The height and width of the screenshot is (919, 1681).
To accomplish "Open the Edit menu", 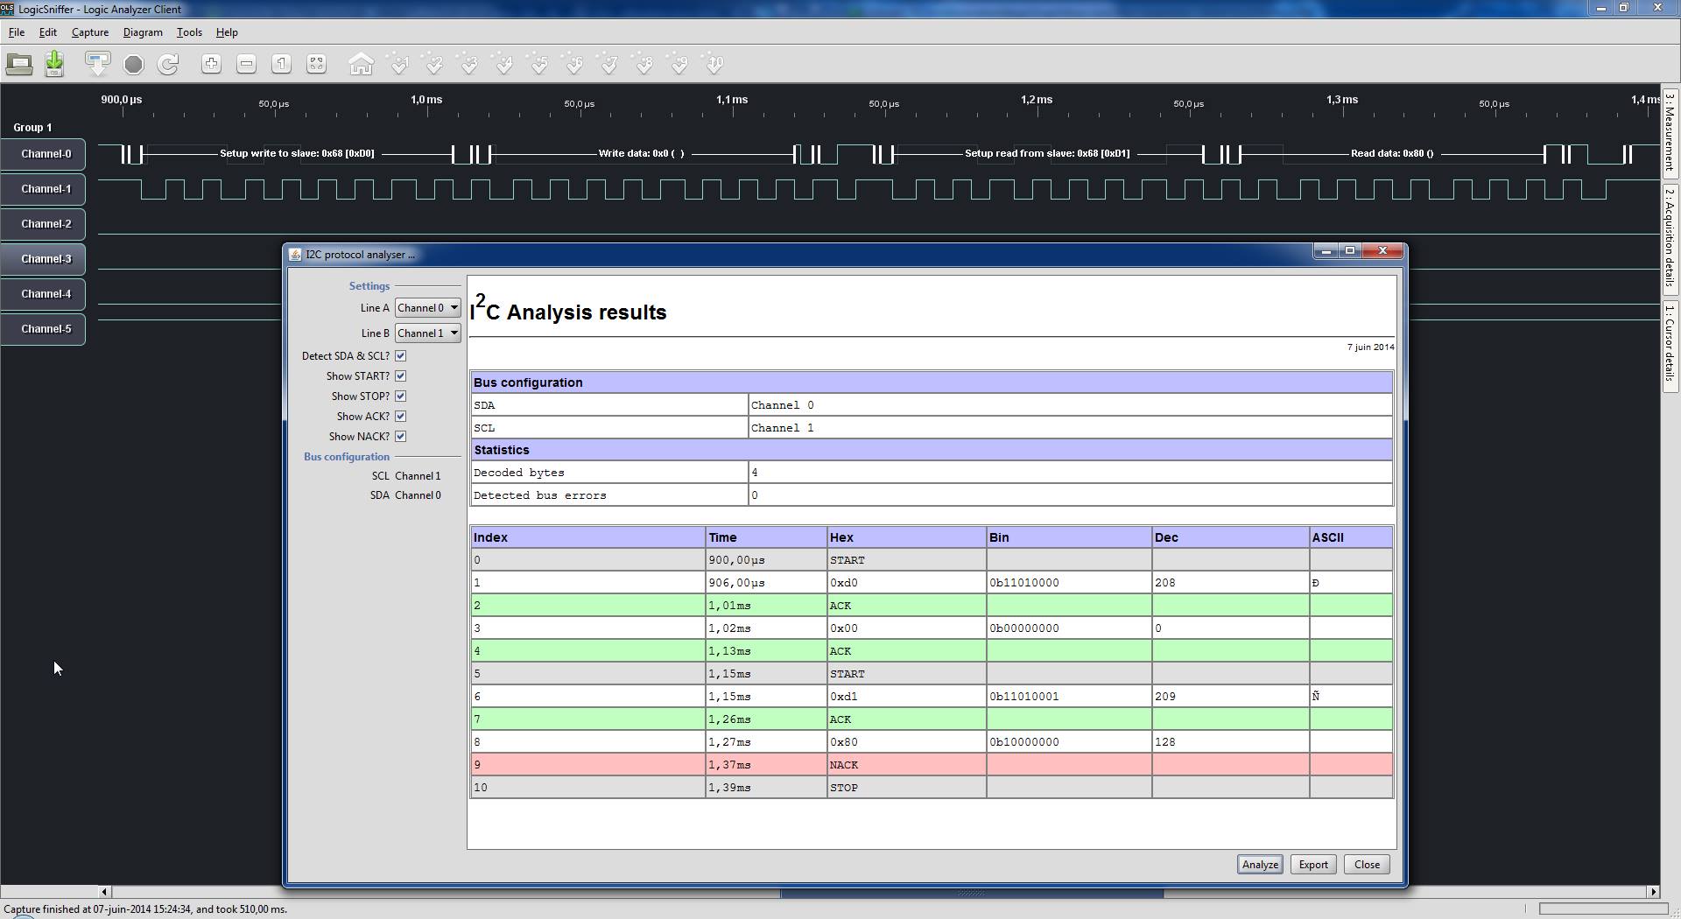I will pyautogui.click(x=48, y=32).
